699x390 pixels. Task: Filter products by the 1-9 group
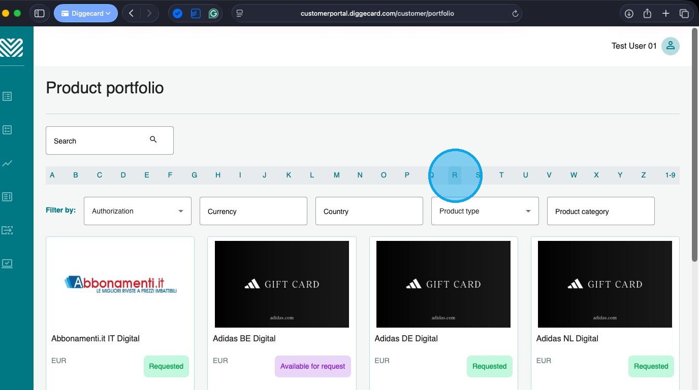coord(670,175)
